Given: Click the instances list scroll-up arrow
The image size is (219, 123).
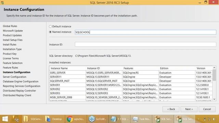Looking at the screenshot, I should (214, 68).
